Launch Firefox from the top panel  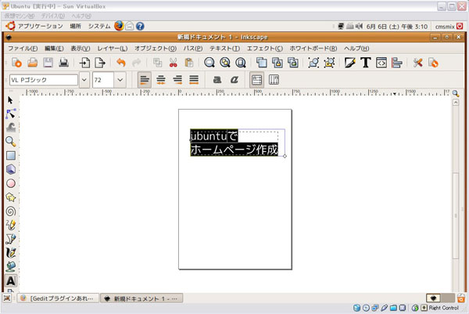tap(119, 26)
